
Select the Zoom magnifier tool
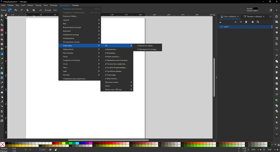(x=2, y=116)
